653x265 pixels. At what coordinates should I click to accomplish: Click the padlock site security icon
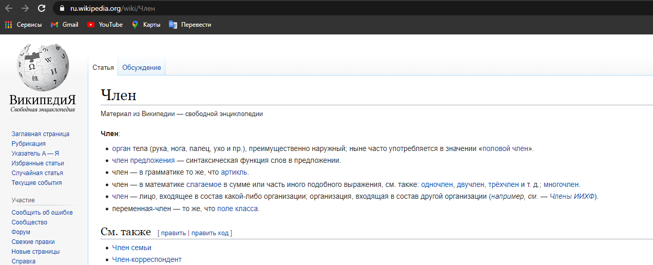(62, 8)
